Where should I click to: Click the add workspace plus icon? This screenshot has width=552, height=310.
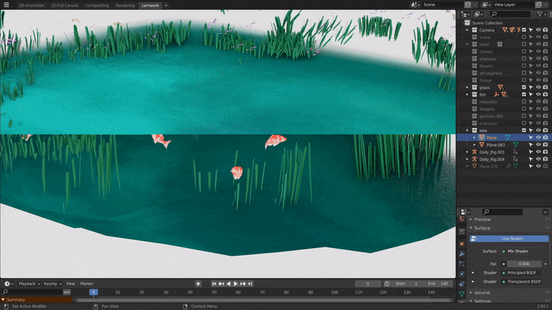166,5
